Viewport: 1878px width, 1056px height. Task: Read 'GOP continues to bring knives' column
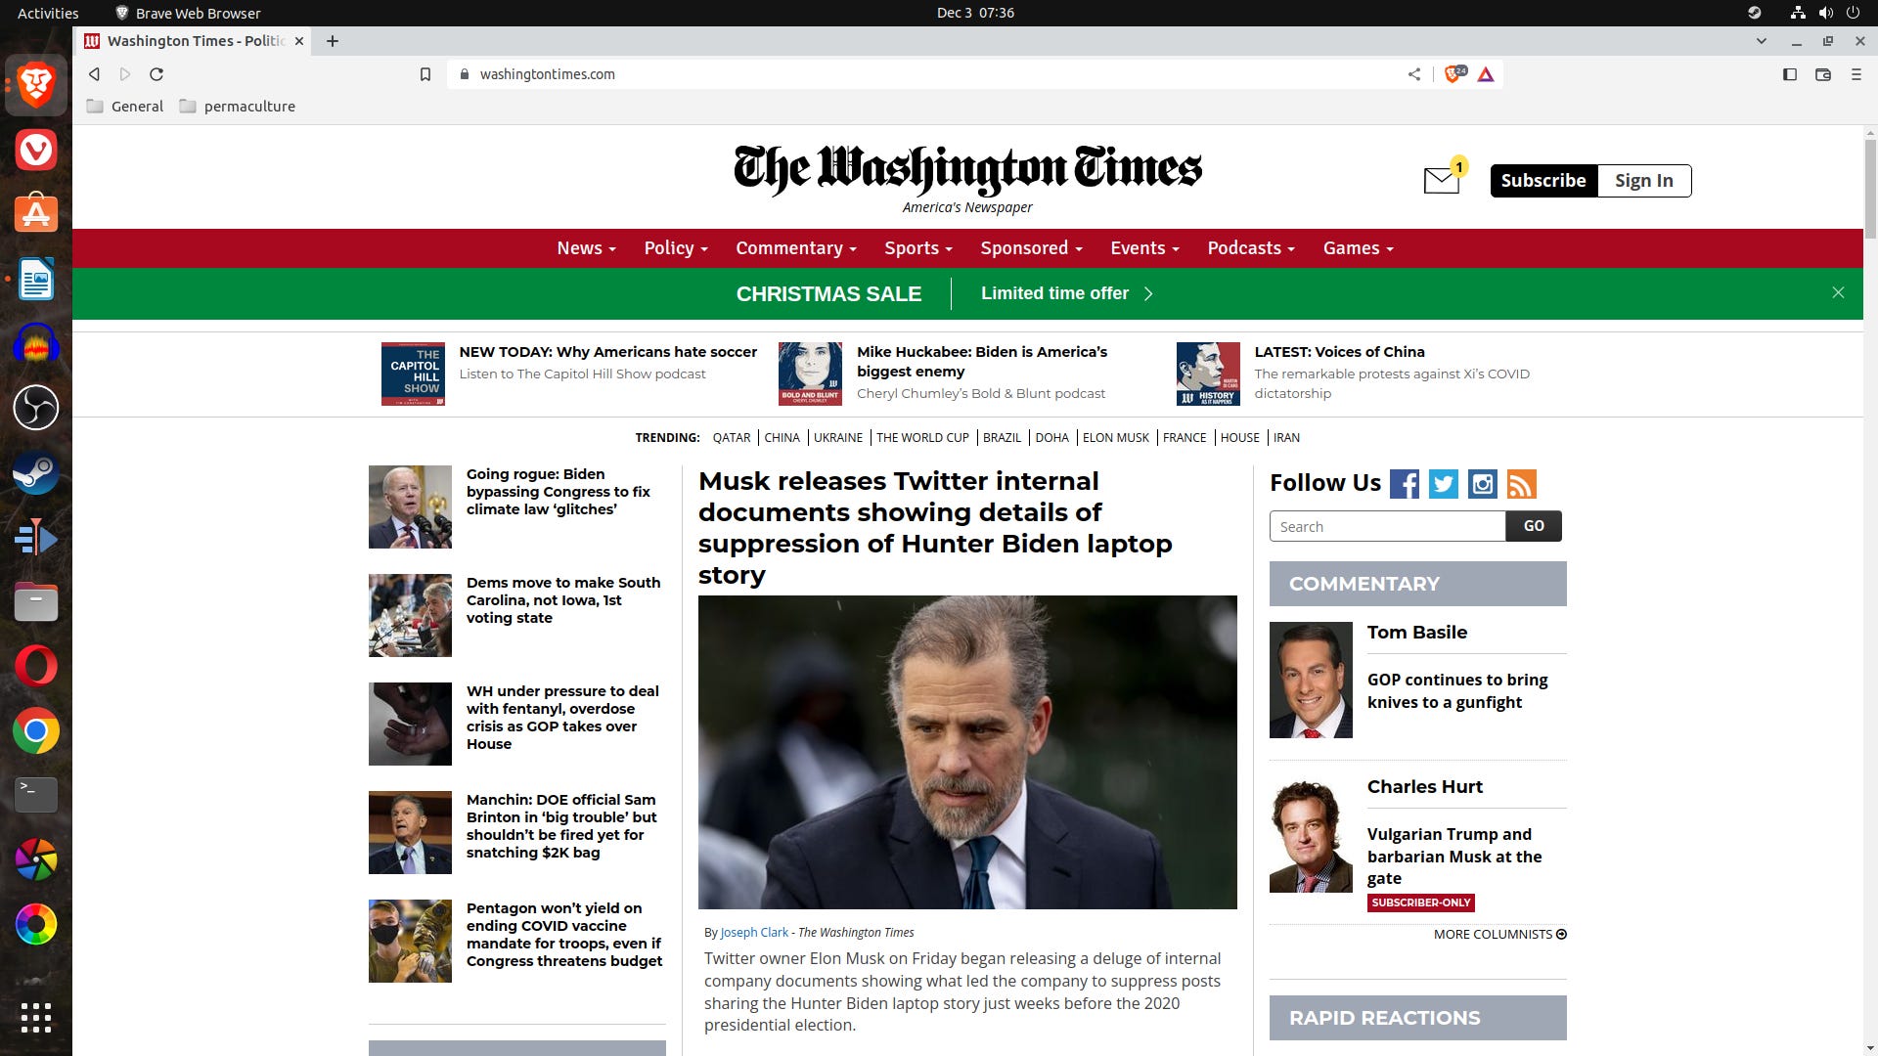click(x=1457, y=691)
